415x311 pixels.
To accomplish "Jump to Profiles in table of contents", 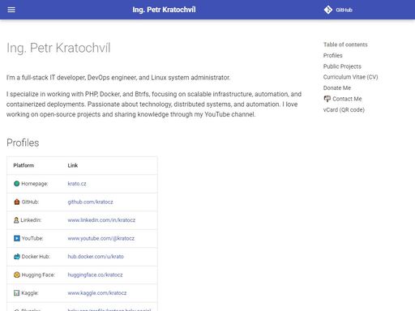I will 333,55.
